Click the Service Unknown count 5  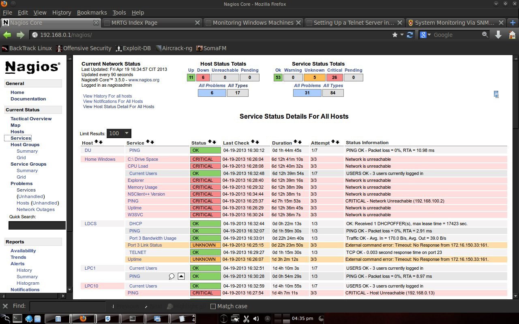314,77
